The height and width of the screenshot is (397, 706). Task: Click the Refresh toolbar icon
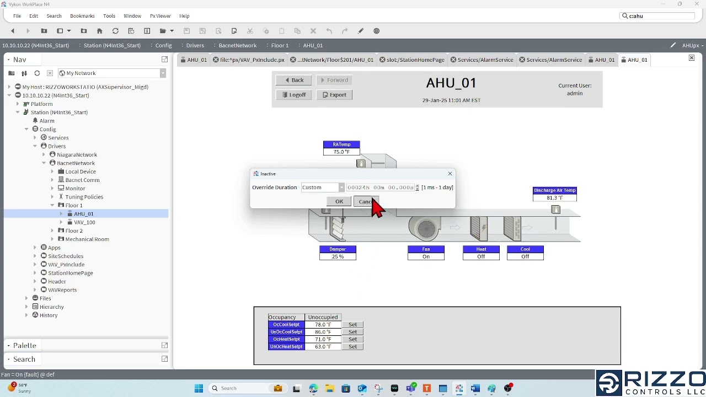[x=115, y=31]
